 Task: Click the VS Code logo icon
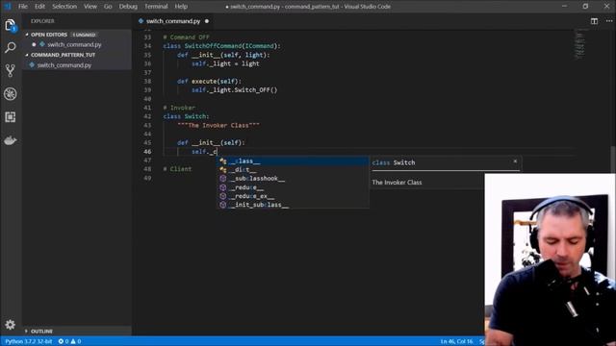pyautogui.click(x=8, y=7)
